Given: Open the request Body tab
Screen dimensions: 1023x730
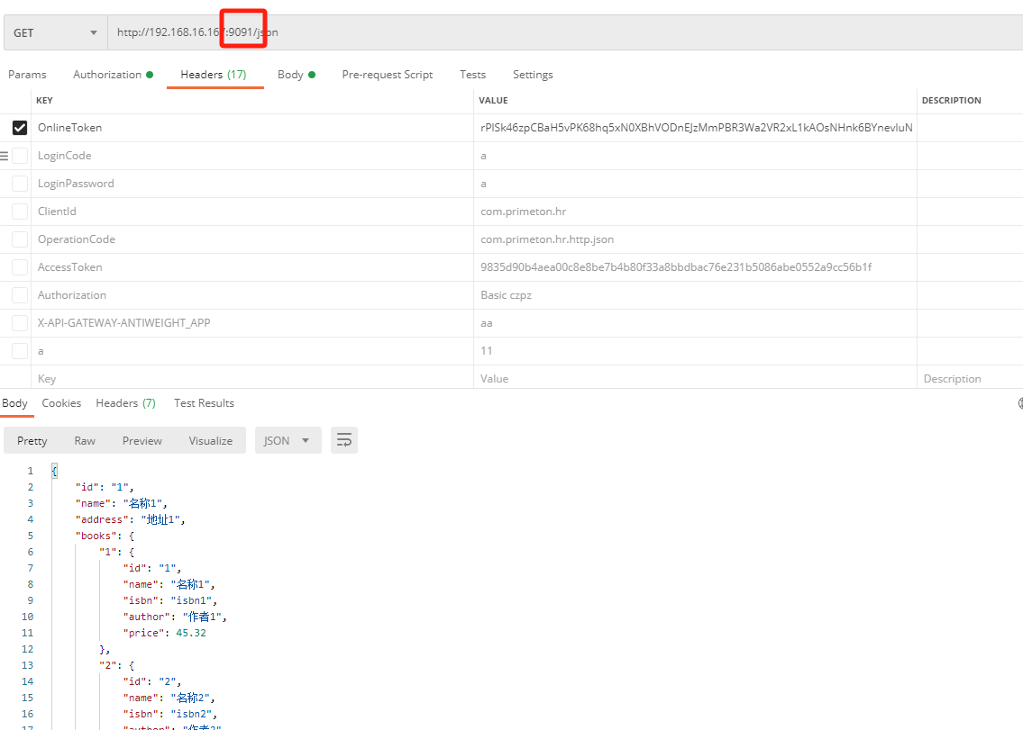Looking at the screenshot, I should point(296,75).
